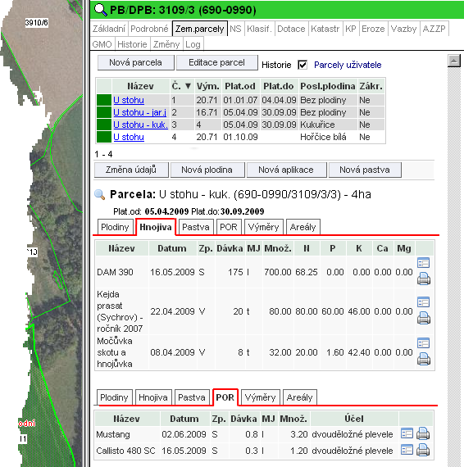464x467 pixels.
Task: Switch to the Katastr tab
Action: coord(325,29)
